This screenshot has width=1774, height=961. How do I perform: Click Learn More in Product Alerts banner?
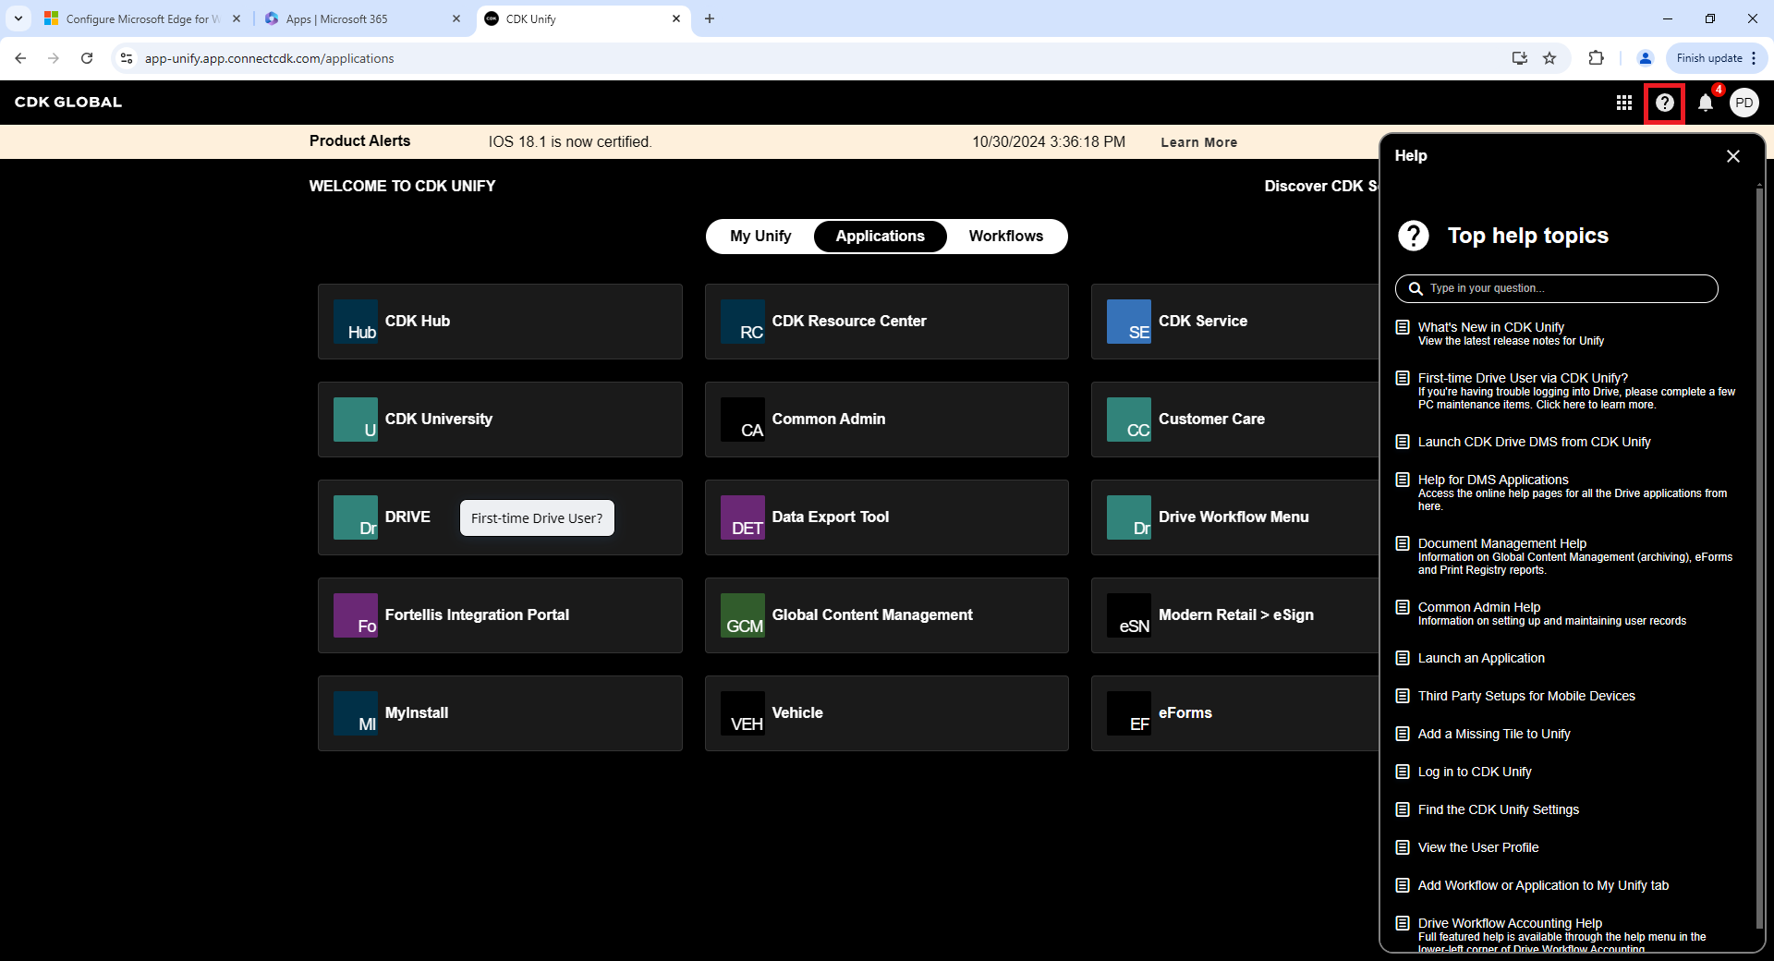coord(1198,142)
